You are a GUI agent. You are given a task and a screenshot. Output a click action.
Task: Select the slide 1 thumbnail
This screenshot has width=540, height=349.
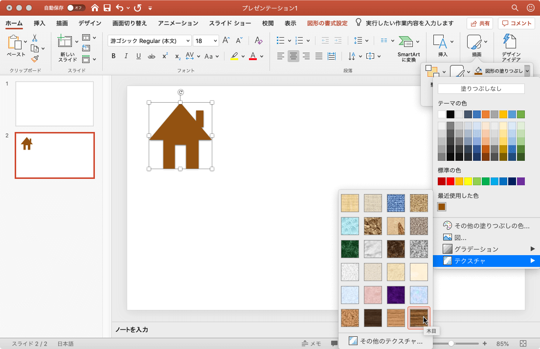54,104
